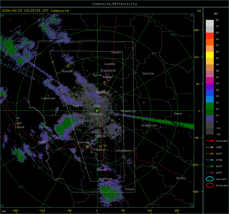Image resolution: width=229 pixels, height=214 pixels.
Task: Click the ThreeHills map label
Action: coord(128,111)
